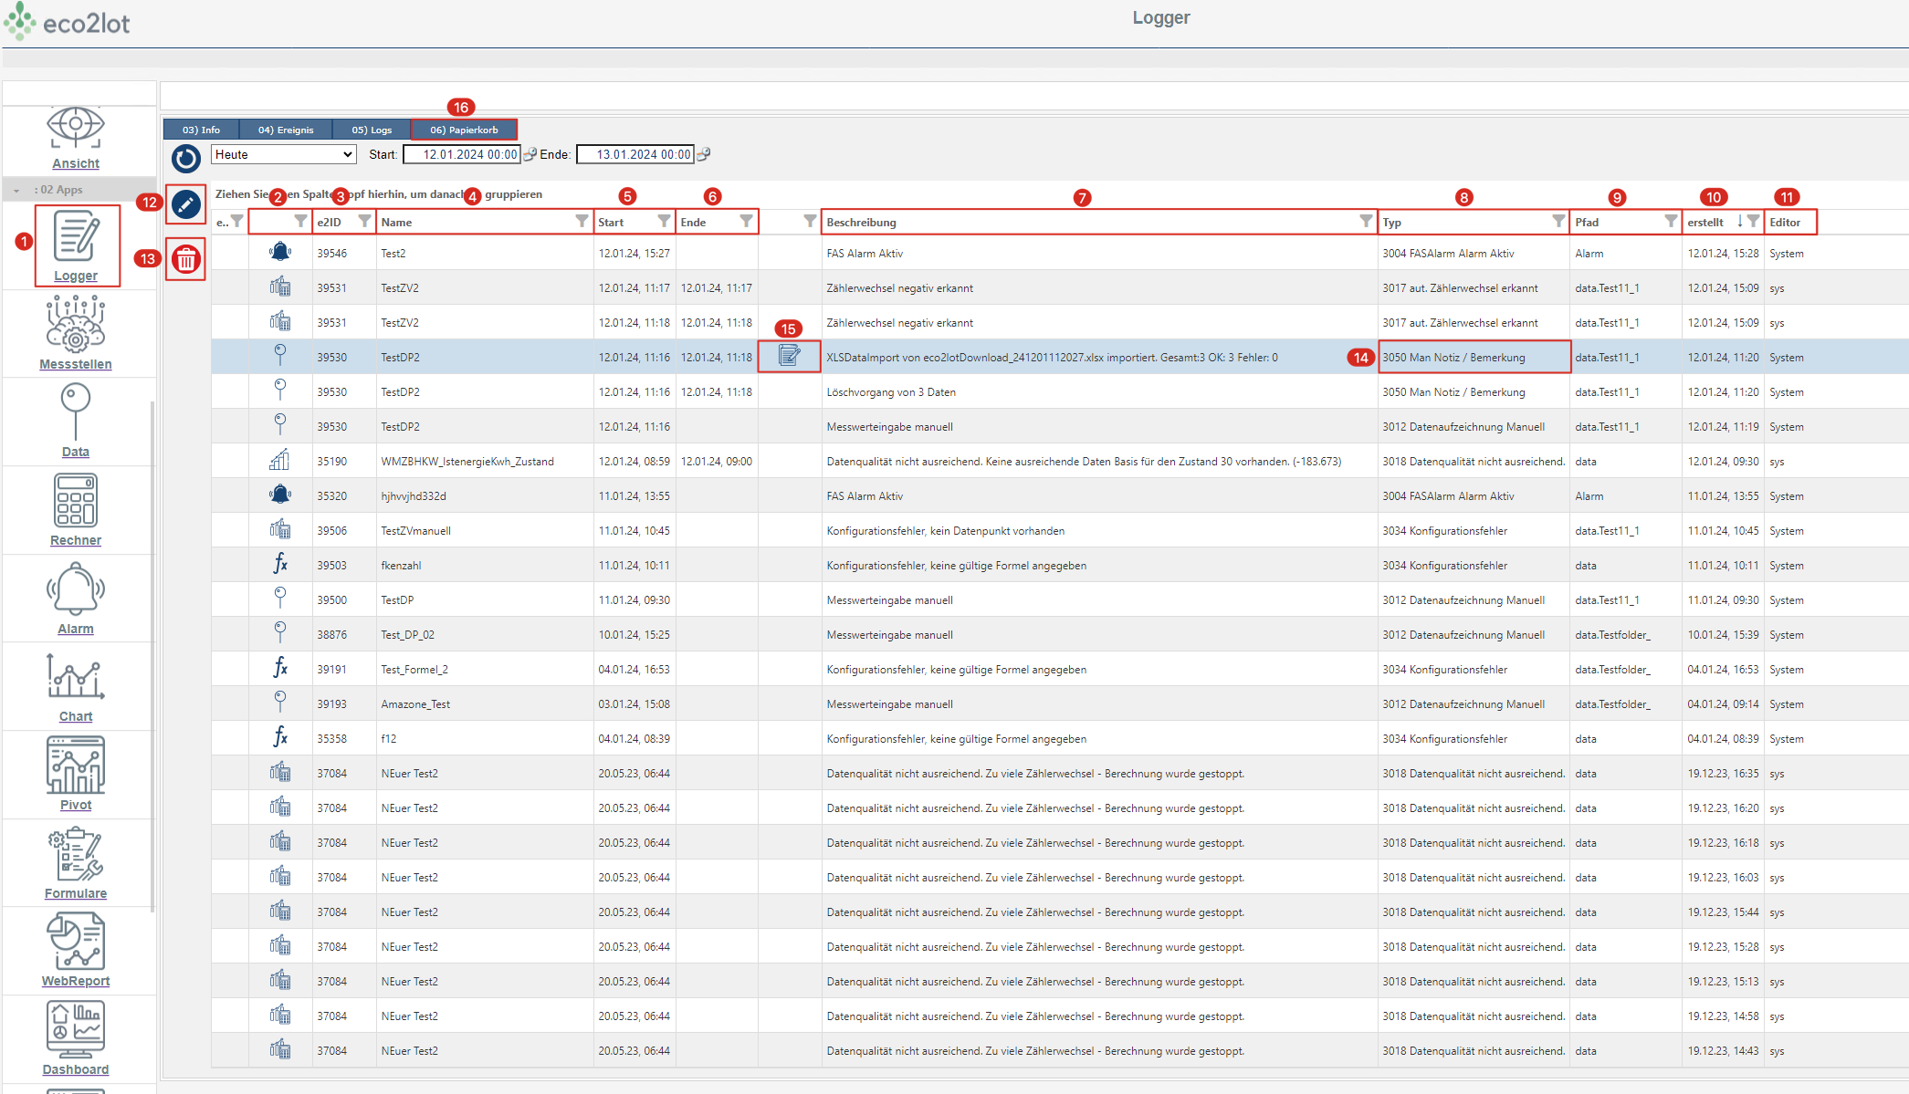This screenshot has width=1909, height=1094.
Task: Click the refresh reload button
Action: [186, 159]
